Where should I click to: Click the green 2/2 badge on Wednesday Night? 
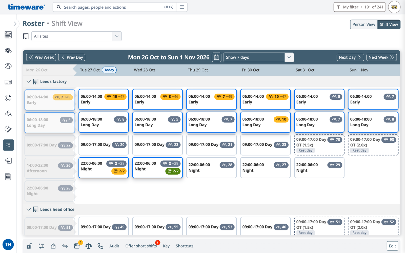tap(173, 171)
